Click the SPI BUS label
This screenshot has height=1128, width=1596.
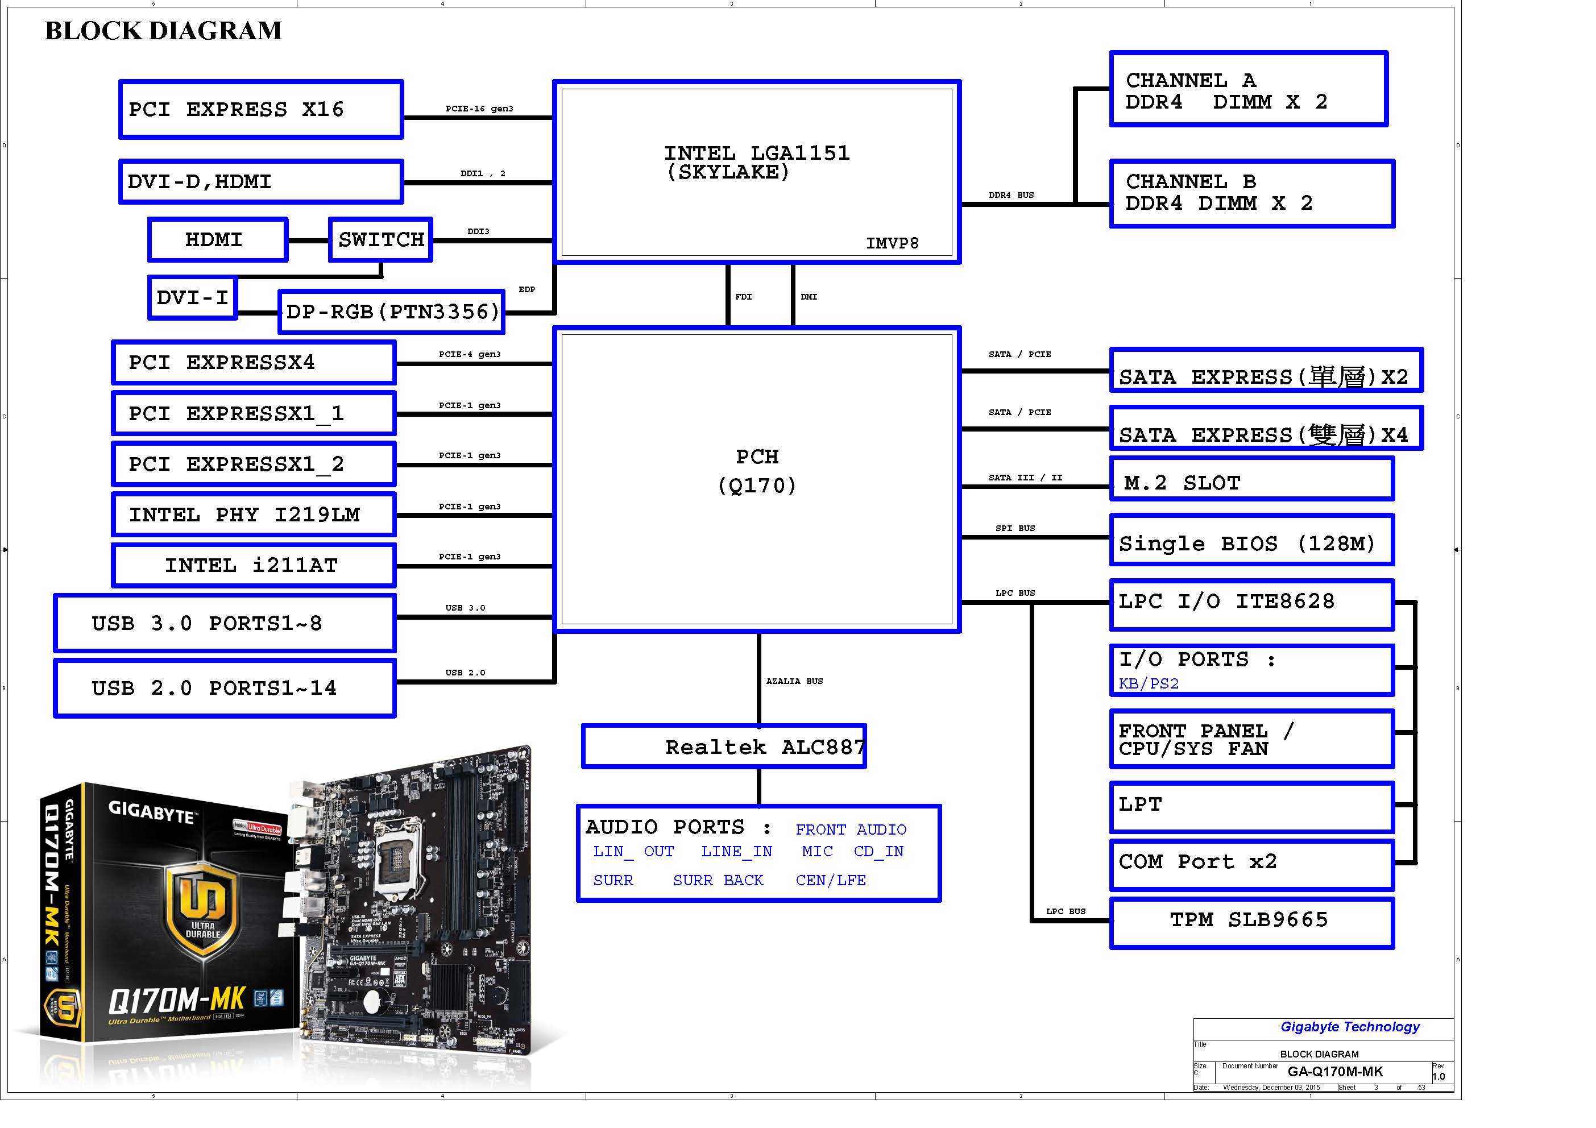pyautogui.click(x=1015, y=528)
